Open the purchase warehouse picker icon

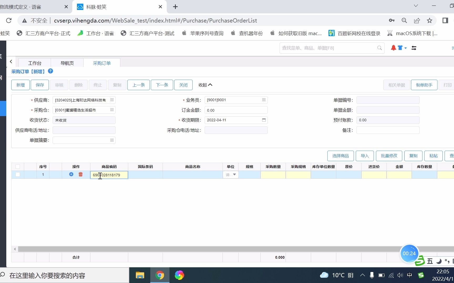(112, 110)
